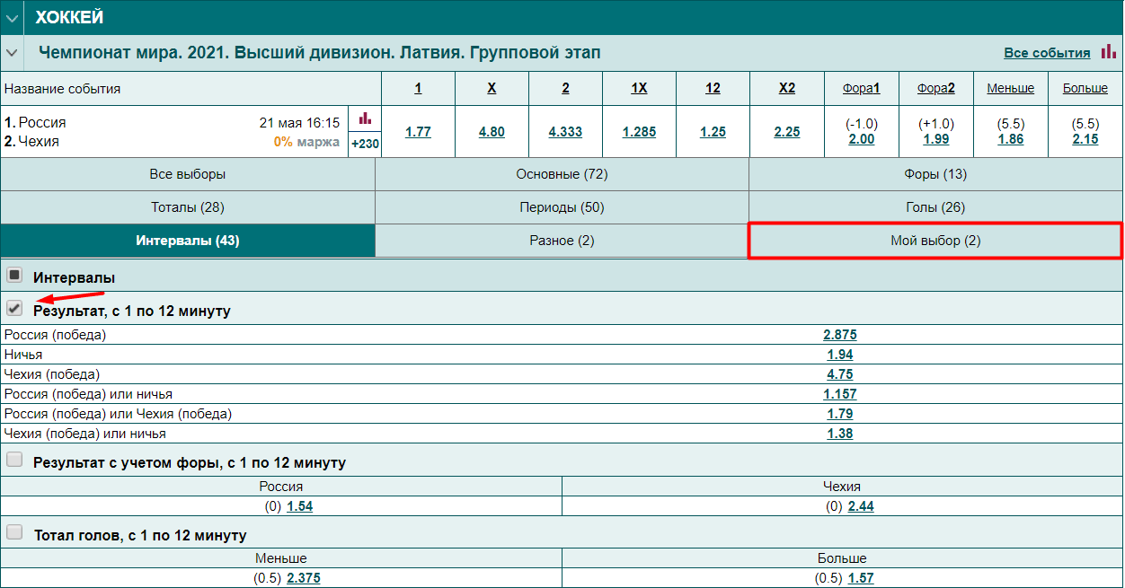Open the Тоталы (28) tab
This screenshot has width=1125, height=588.
coord(188,207)
